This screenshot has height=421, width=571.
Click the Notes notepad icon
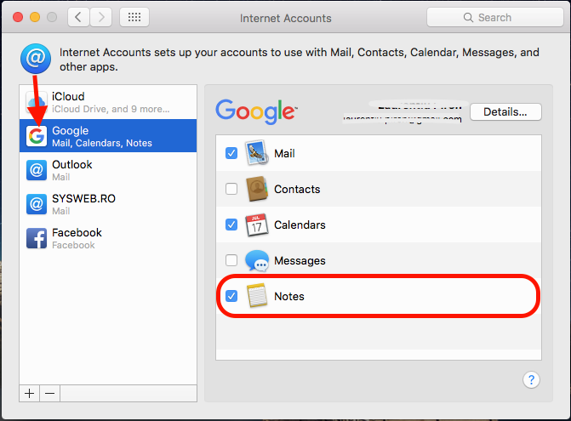pyautogui.click(x=257, y=296)
